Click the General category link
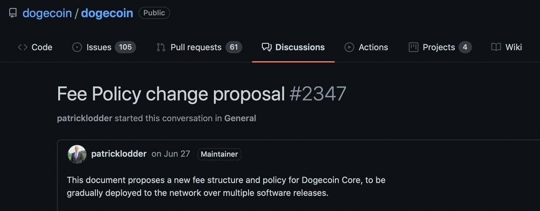The height and width of the screenshot is (211, 540). coord(240,118)
